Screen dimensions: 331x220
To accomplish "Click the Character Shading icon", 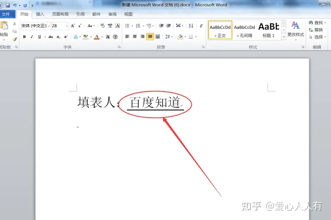I will point(108,37).
